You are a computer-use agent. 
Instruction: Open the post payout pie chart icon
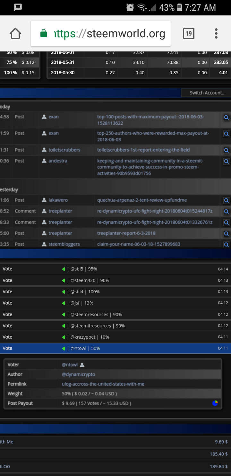tap(215, 403)
